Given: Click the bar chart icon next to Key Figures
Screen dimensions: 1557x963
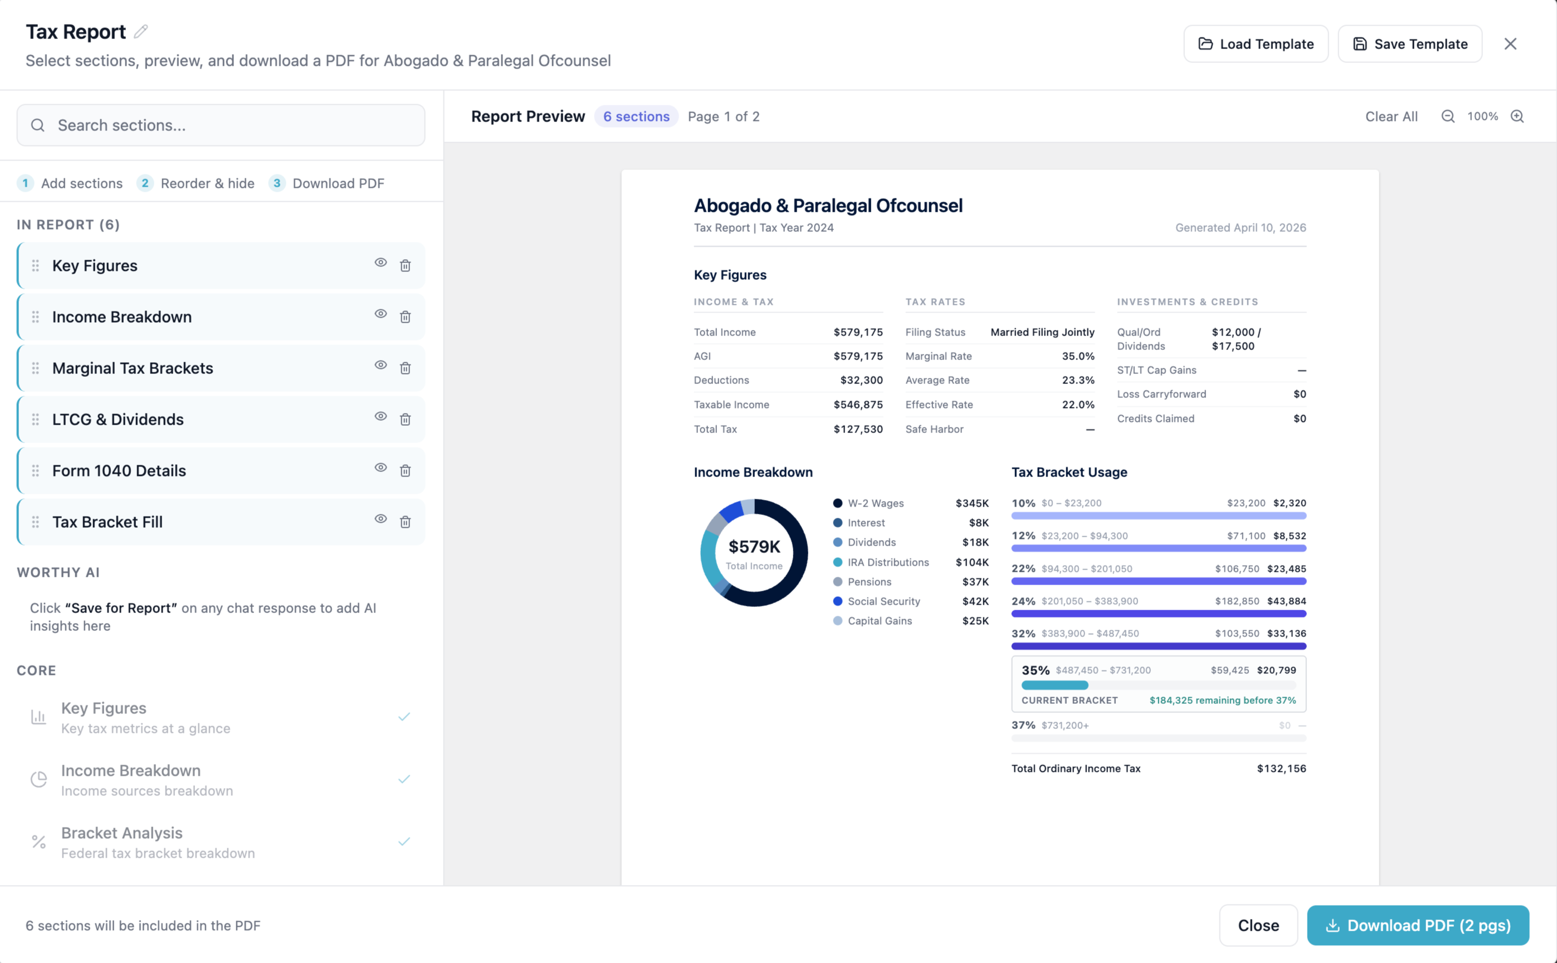Looking at the screenshot, I should click(x=39, y=716).
